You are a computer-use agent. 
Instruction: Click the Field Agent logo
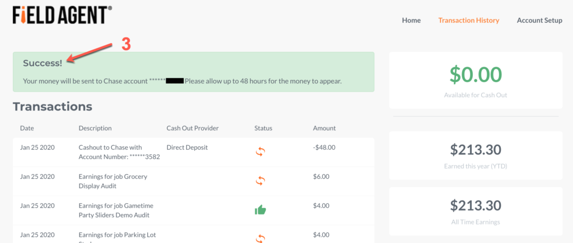63,15
